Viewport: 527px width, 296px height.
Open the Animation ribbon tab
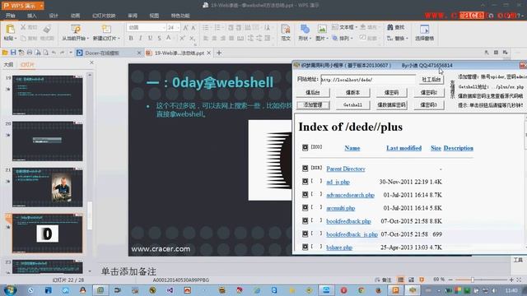click(x=75, y=16)
